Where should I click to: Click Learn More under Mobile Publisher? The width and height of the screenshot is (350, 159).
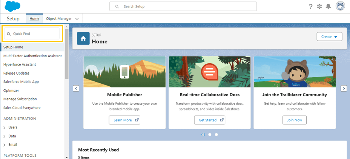[124, 120]
